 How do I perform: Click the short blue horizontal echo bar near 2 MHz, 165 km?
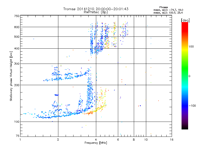[x=57, y=95]
